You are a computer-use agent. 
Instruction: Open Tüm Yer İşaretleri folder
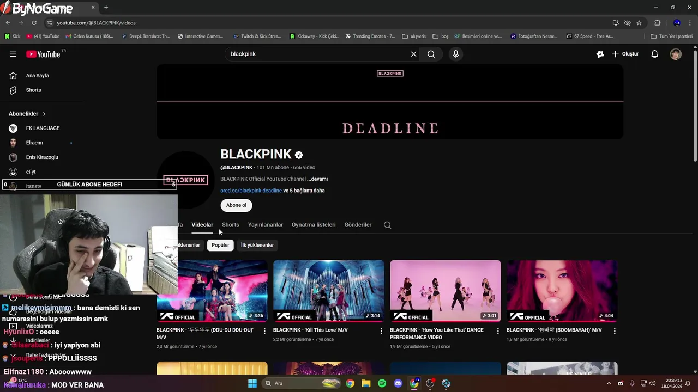click(671, 36)
